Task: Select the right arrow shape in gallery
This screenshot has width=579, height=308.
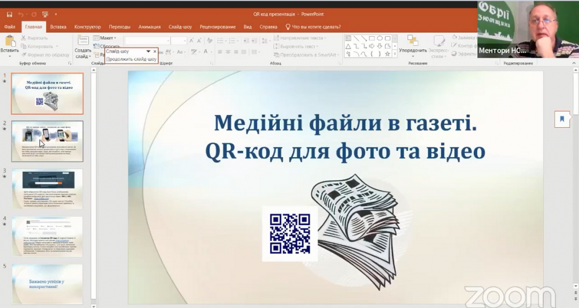Action: [x=372, y=46]
